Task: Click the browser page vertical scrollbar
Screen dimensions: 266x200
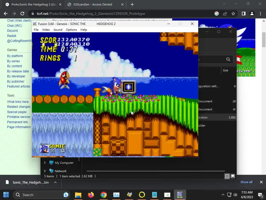Action: [264, 40]
